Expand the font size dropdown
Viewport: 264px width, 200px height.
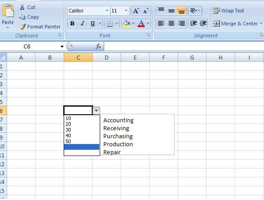pyautogui.click(x=126, y=11)
